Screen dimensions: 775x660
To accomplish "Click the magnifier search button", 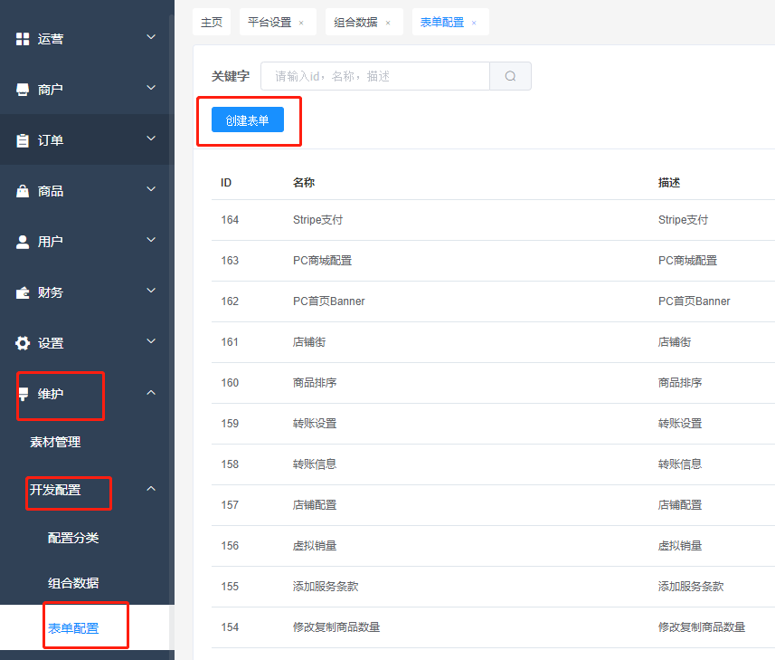I will (511, 76).
